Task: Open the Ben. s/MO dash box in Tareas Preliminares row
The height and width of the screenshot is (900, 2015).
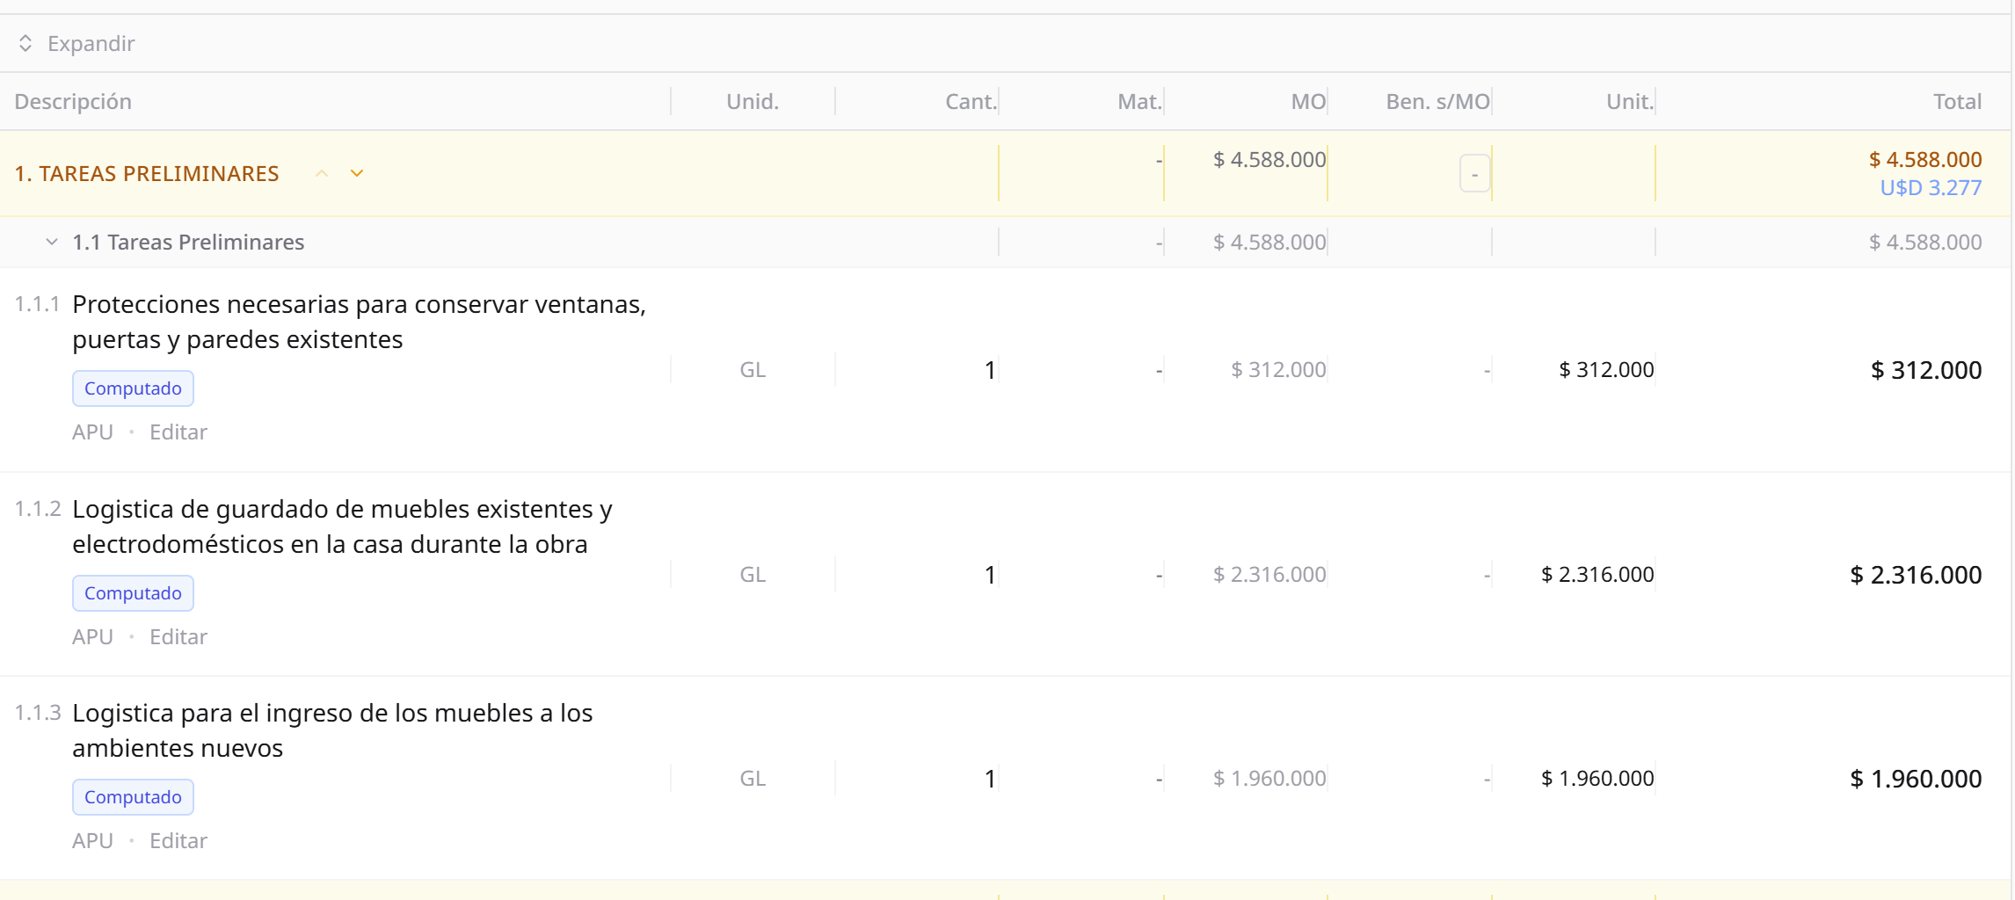Action: click(1474, 173)
